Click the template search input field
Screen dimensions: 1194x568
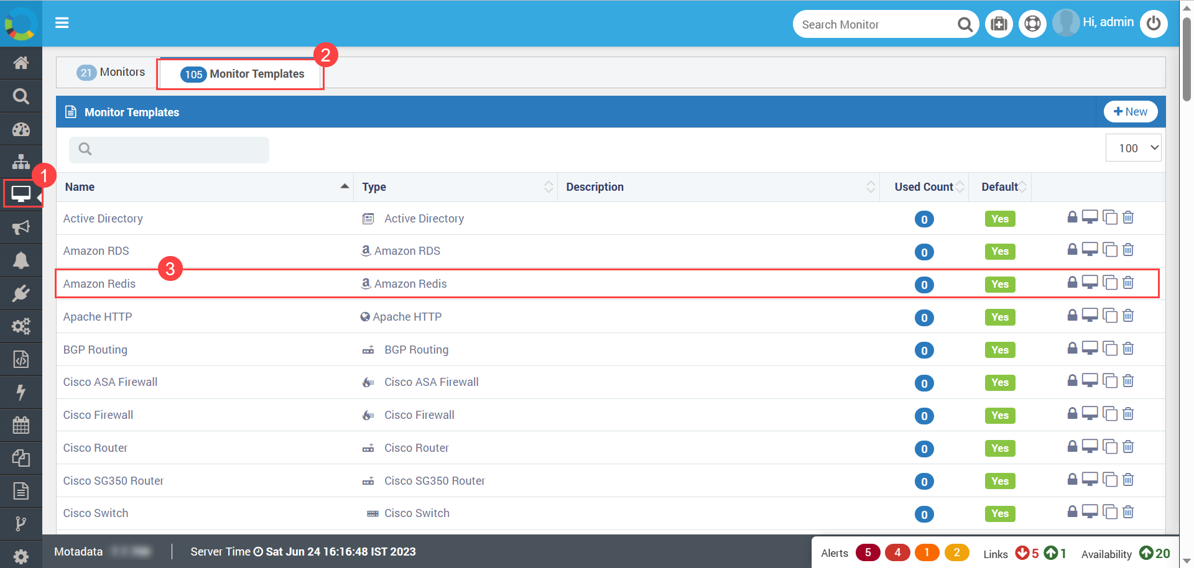click(169, 149)
